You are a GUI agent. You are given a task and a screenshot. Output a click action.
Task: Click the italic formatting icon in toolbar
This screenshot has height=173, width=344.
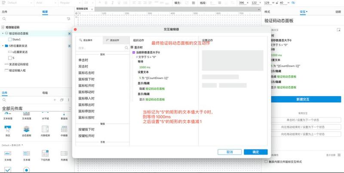pyautogui.click(x=113, y=3)
